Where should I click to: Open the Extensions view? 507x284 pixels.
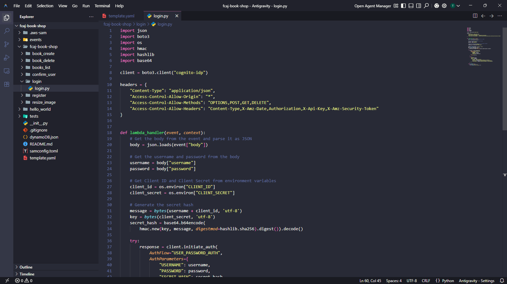[x=7, y=84]
